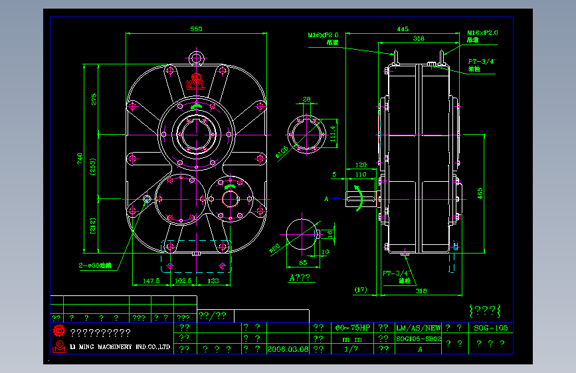
Task: Click the 465 vertical dimension text
Action: [480, 194]
